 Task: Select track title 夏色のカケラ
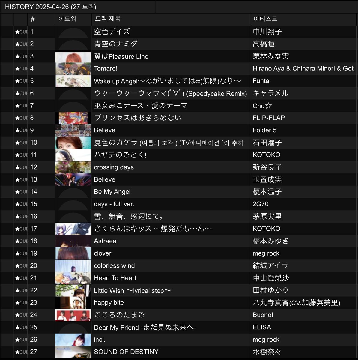(169, 142)
